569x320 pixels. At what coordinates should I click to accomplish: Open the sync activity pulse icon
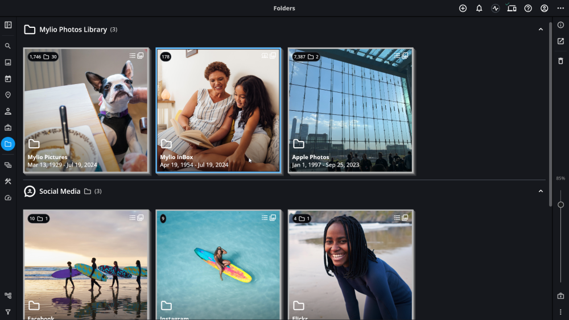(x=496, y=9)
